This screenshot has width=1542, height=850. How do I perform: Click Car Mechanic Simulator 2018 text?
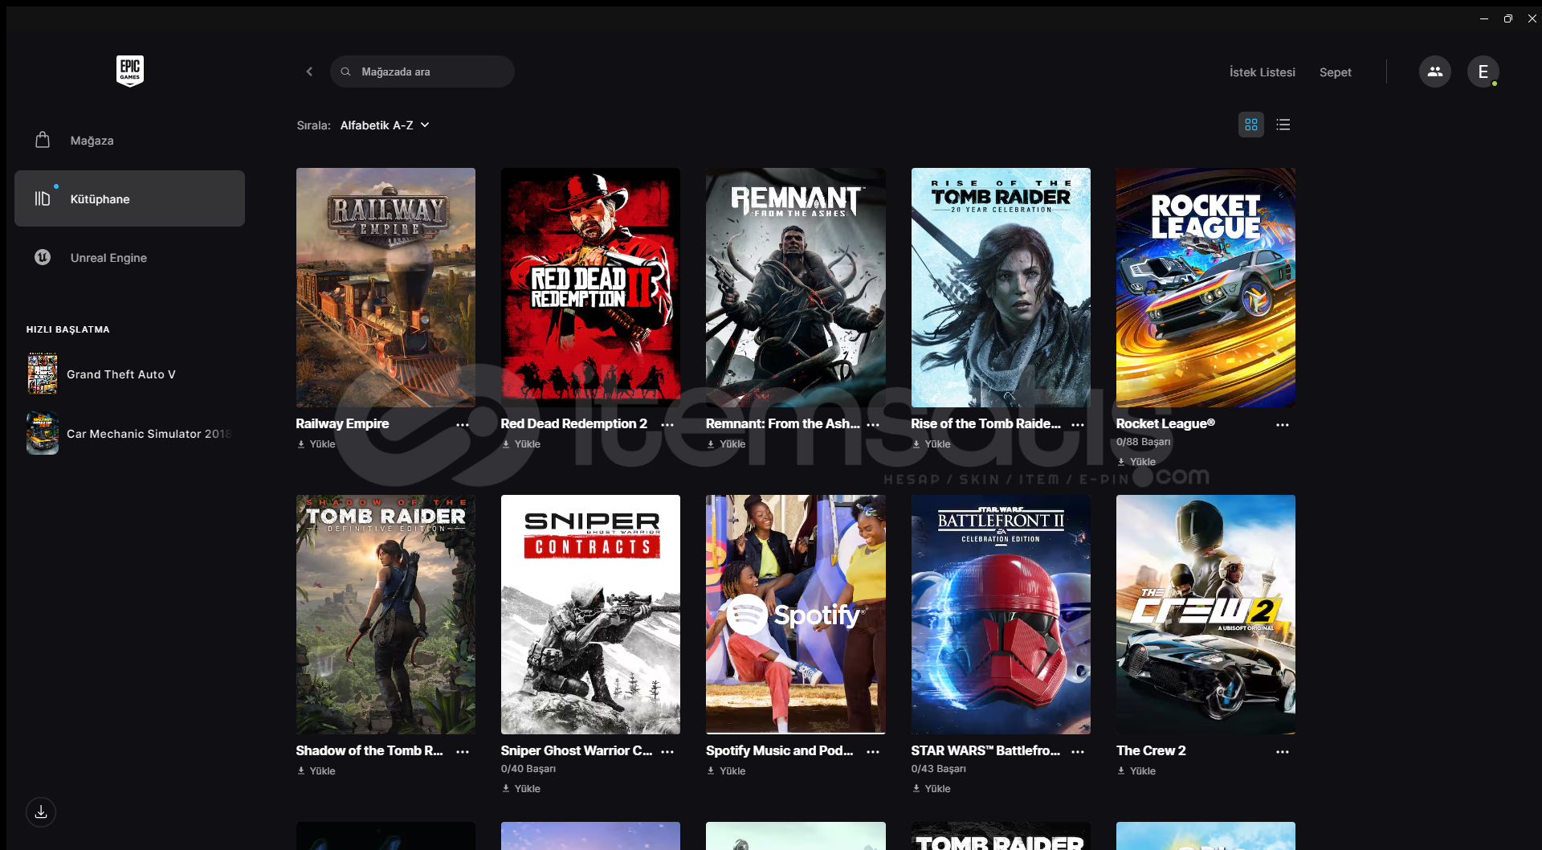149,434
